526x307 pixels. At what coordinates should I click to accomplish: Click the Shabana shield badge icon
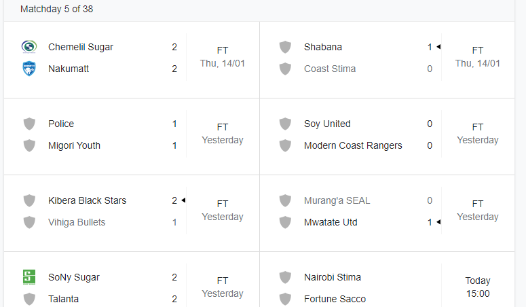[285, 47]
